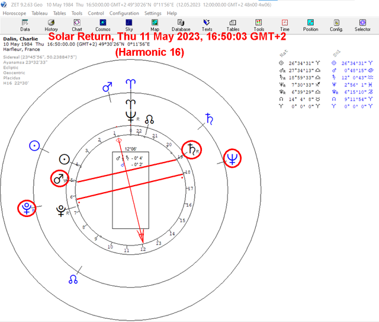The width and height of the screenshot is (379, 322).
Task: Click the Sol column header
Action: click(x=337, y=53)
